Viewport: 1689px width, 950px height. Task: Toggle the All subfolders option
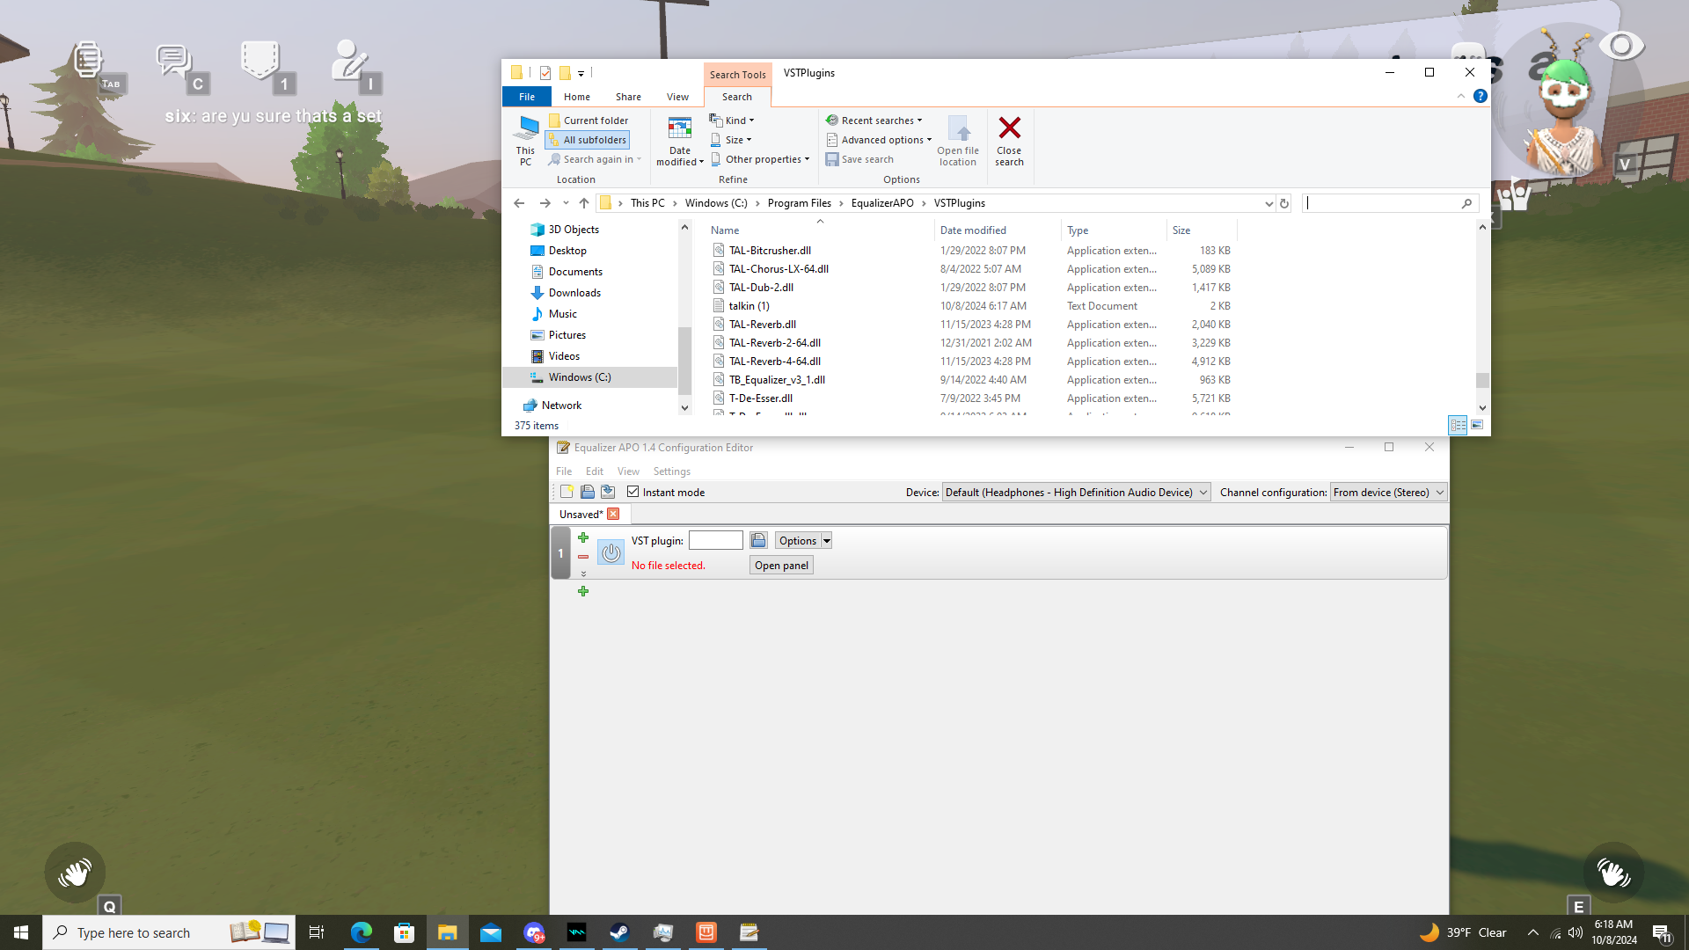[587, 140]
